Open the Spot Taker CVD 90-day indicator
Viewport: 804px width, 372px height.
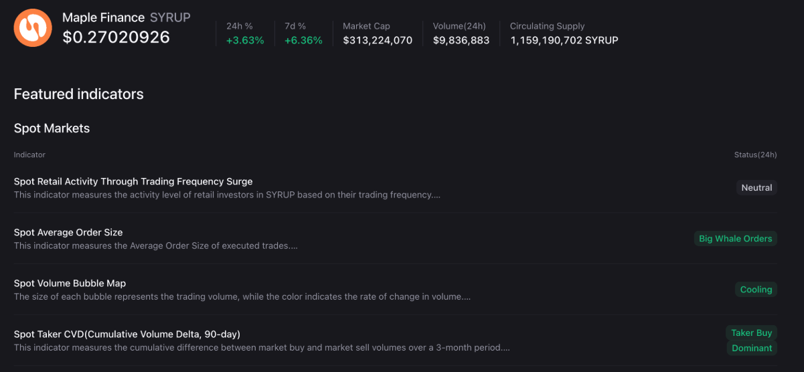(127, 334)
